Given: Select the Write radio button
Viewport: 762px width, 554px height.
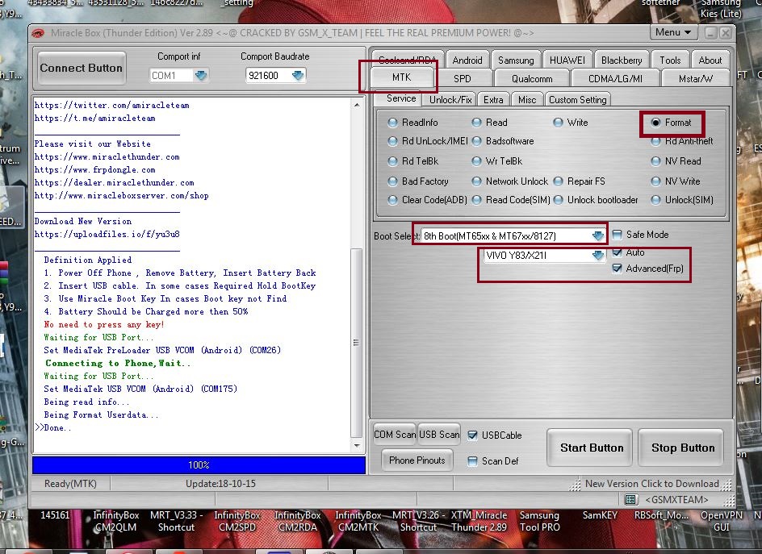Looking at the screenshot, I should pyautogui.click(x=559, y=123).
